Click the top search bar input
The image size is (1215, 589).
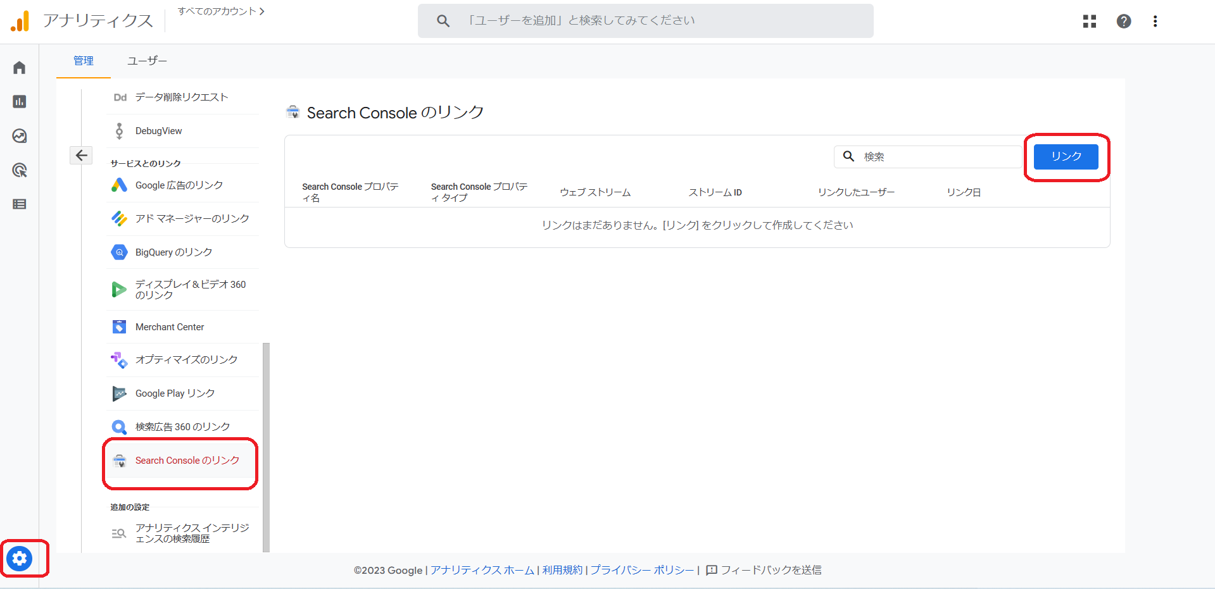(646, 21)
